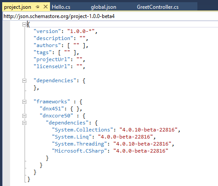The width and height of the screenshot is (218, 186).
Task: Collapse the root JSON object
Action: 24,24
